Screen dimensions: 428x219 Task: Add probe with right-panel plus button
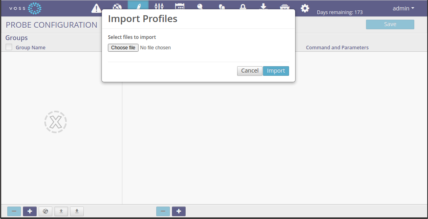[x=179, y=211]
